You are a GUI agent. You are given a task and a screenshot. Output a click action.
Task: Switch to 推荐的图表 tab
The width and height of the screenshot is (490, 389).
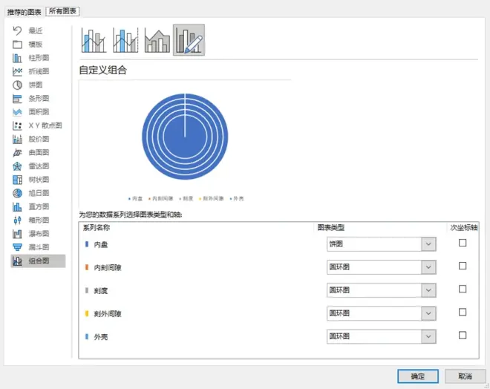coord(24,12)
